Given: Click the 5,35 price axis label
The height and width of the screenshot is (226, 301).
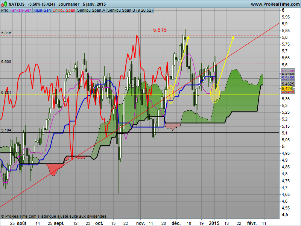Looking at the screenshot, I should pos(286,99).
